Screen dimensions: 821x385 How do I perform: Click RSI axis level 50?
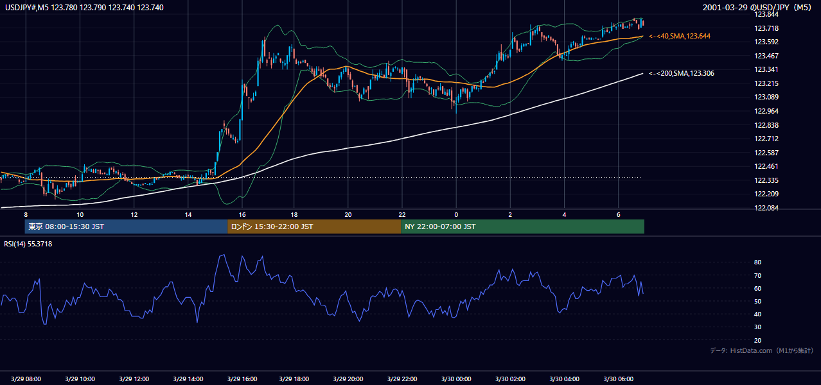pyautogui.click(x=758, y=301)
